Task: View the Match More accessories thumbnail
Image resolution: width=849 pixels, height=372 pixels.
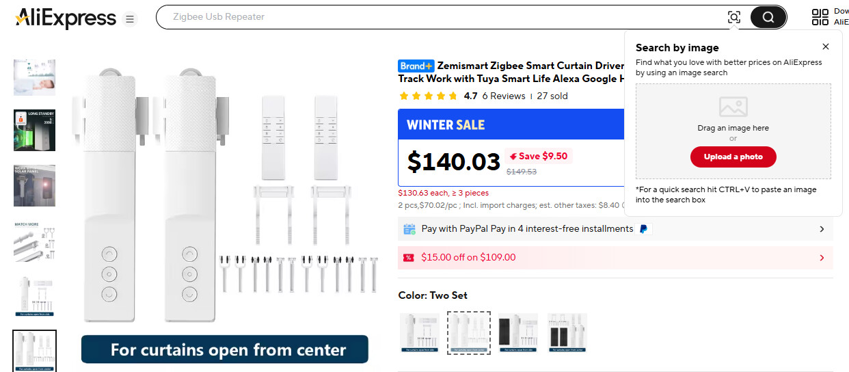Action: pos(34,240)
